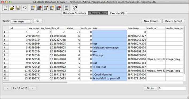Save database changes floppy icon

pyautogui.click(x=18, y=8)
